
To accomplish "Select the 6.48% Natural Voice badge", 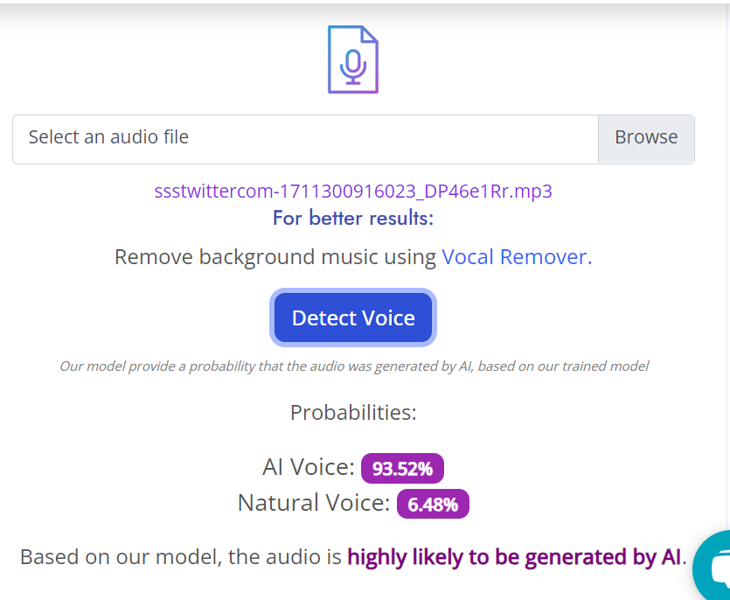I will tap(433, 504).
